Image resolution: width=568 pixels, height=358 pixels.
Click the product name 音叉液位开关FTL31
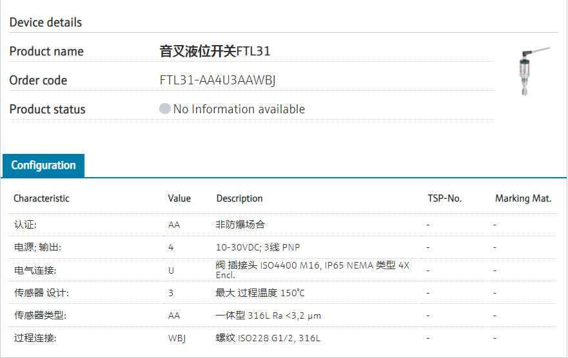[x=215, y=52]
